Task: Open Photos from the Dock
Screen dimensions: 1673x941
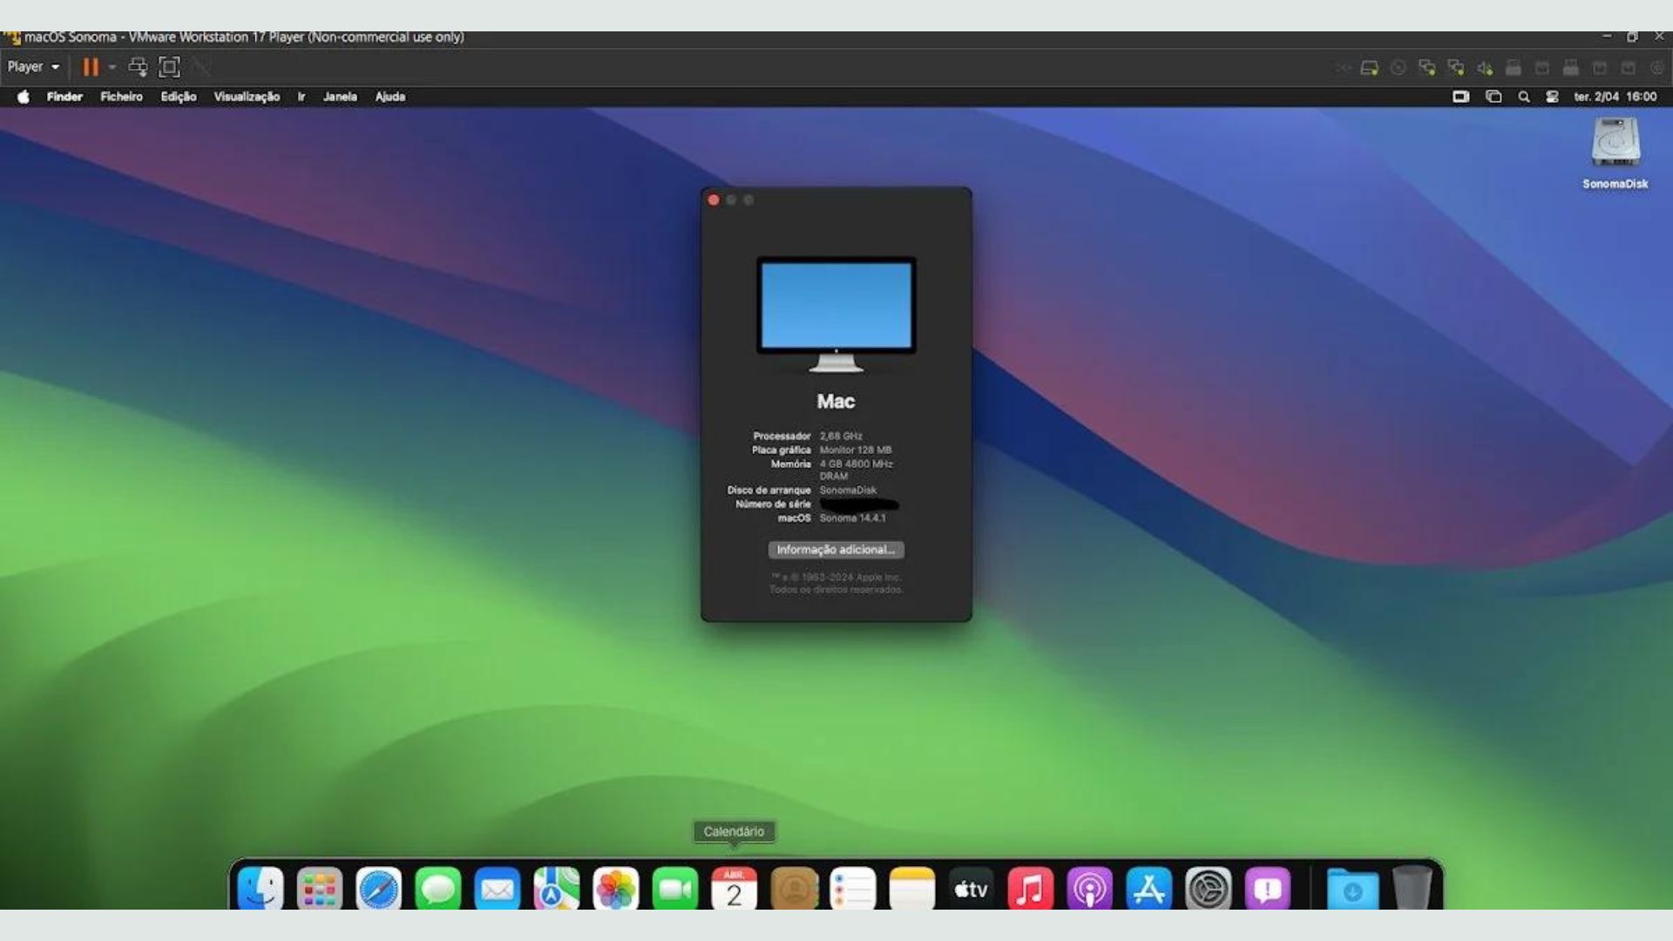Action: point(615,889)
